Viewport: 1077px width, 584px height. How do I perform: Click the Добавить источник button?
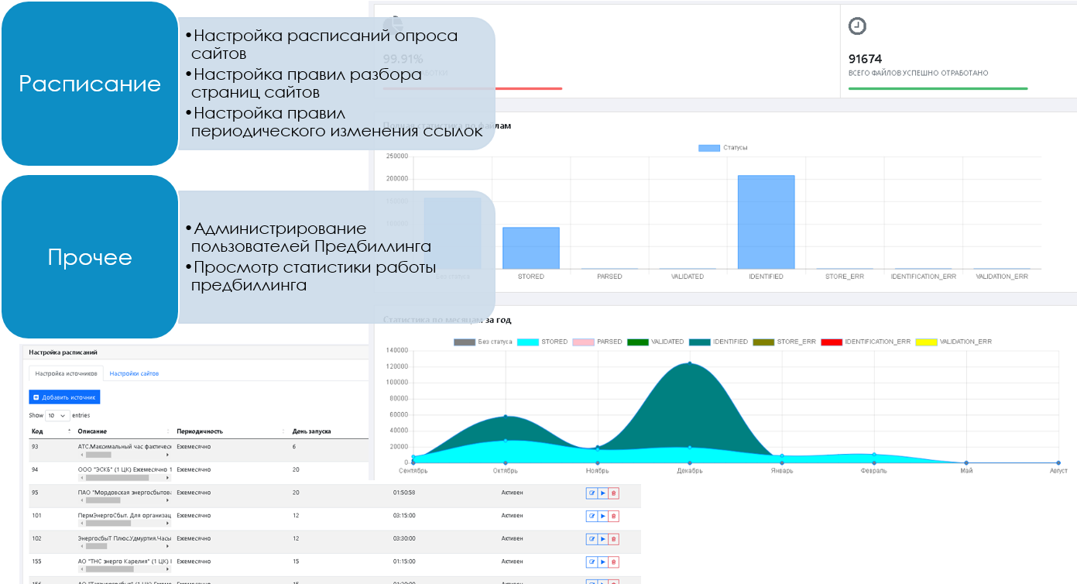[64, 397]
